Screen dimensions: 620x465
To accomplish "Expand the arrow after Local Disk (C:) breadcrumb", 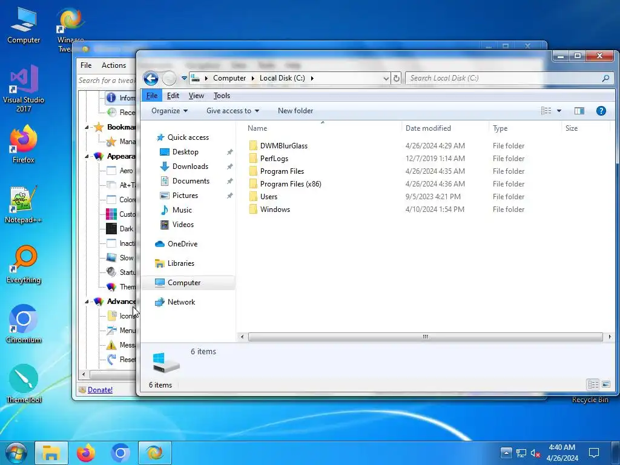I will click(312, 78).
